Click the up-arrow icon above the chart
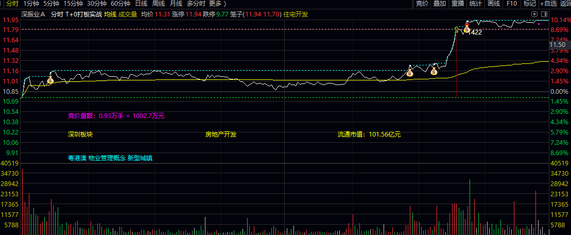Viewport: 571px width, 235px height. point(534,14)
